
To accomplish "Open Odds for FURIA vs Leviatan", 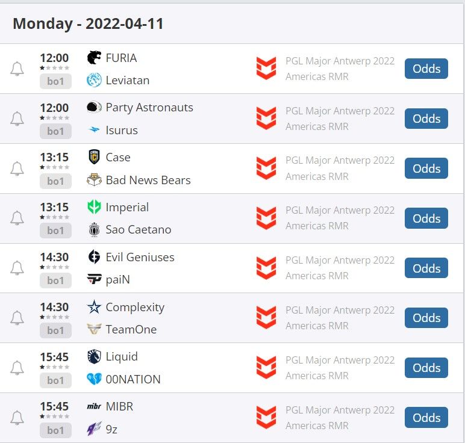I will tap(426, 69).
